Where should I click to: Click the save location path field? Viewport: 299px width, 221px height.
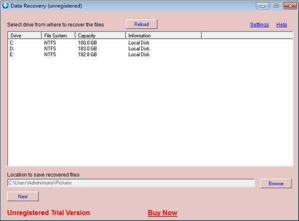[131, 183]
